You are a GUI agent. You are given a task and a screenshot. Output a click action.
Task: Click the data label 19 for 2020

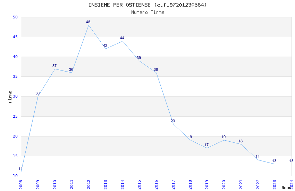[224, 137]
